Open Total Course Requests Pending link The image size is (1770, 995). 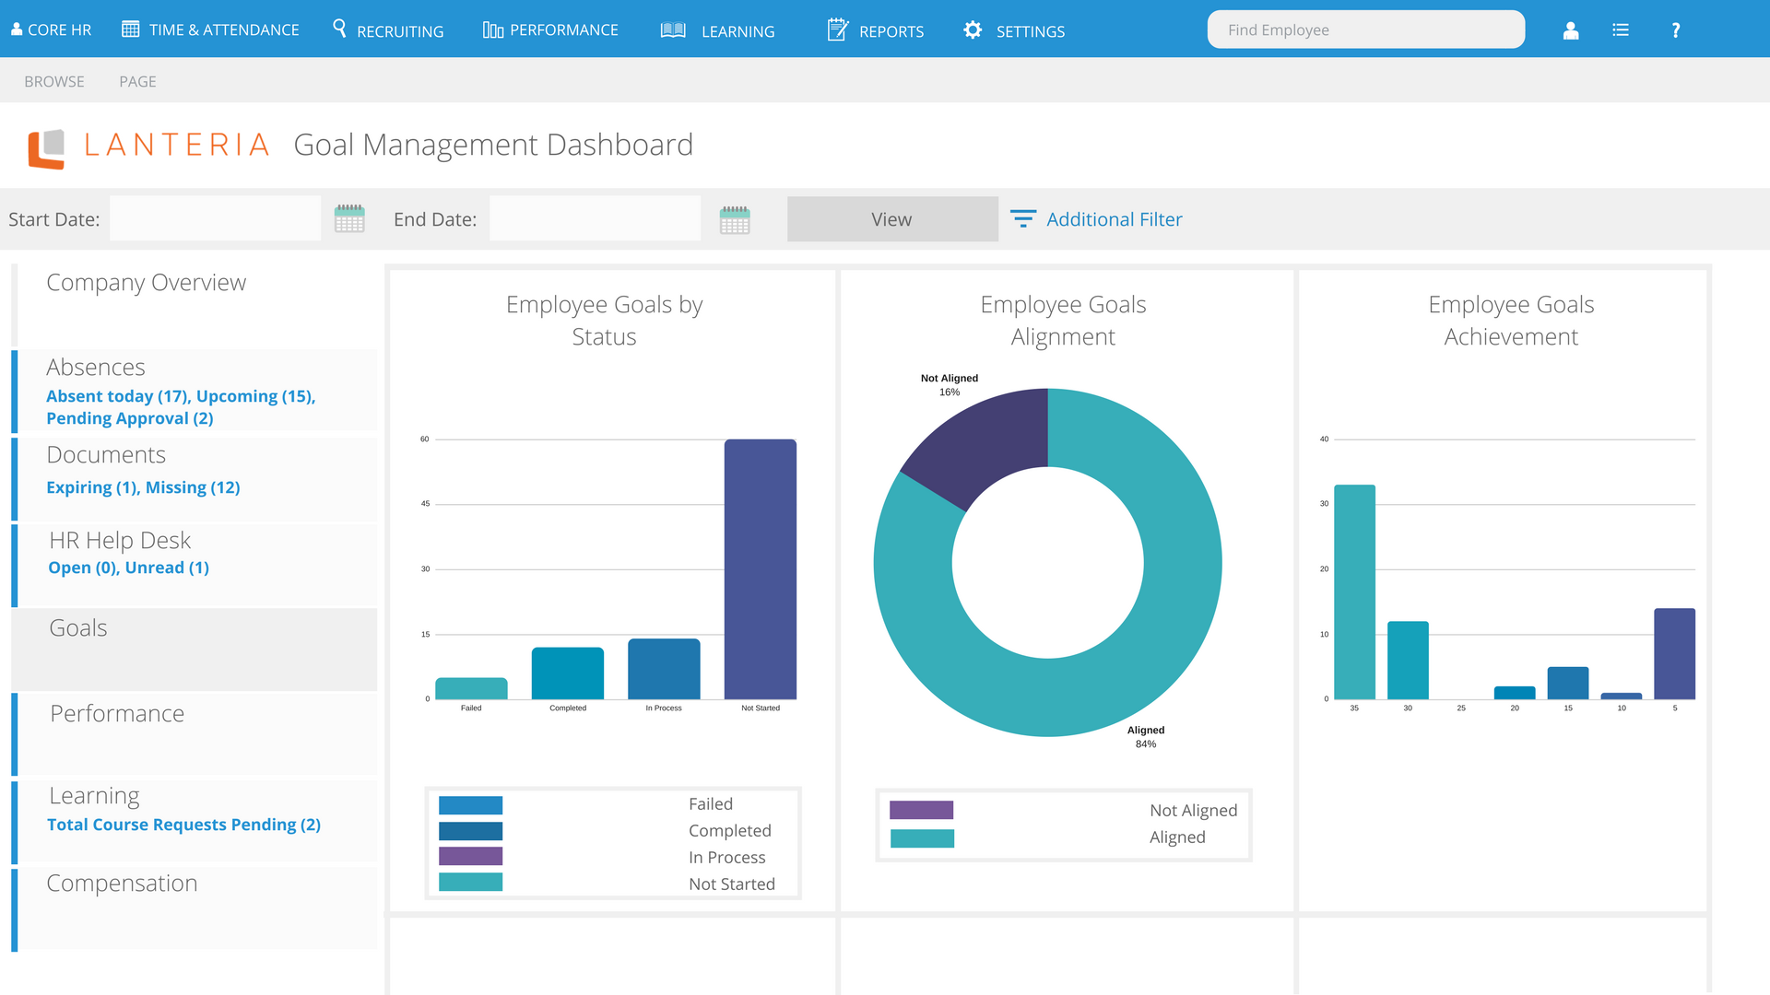[x=183, y=825]
